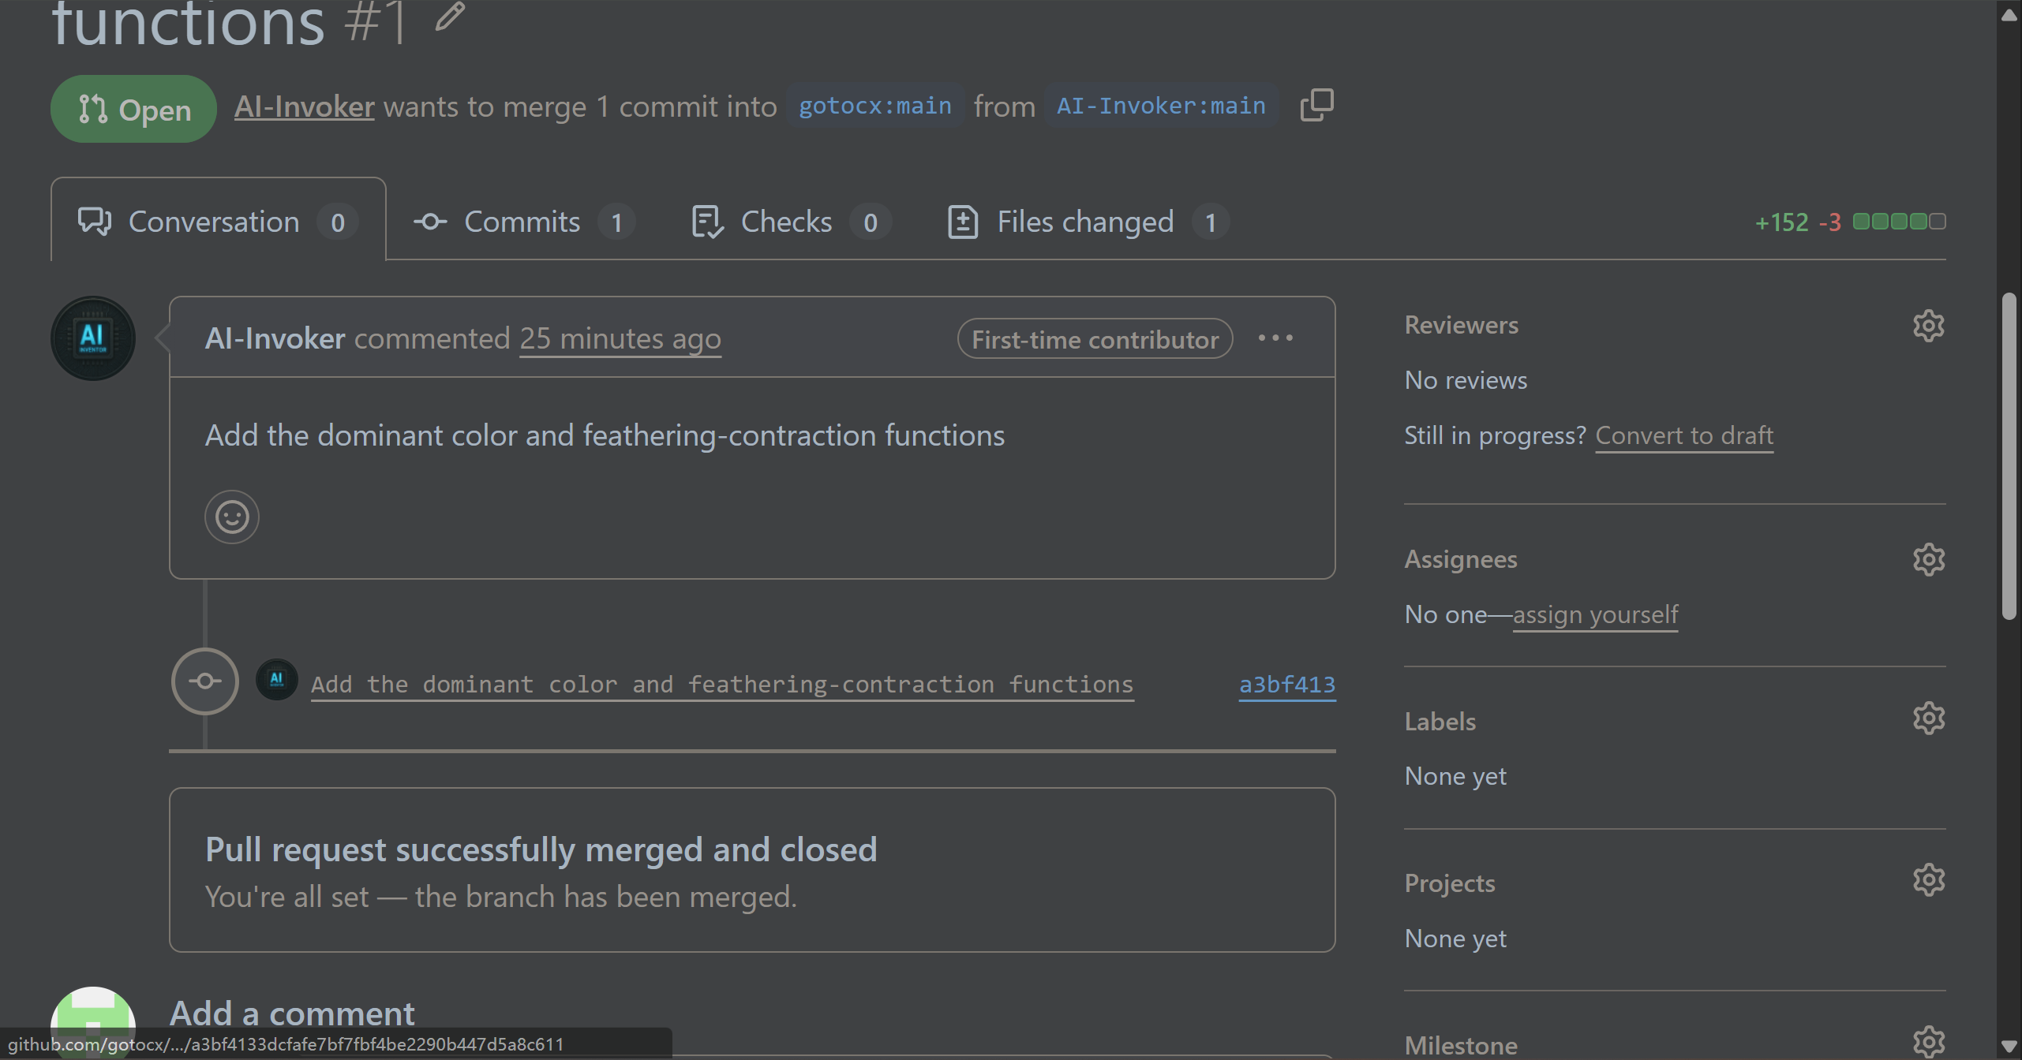Open the comment options three-dot menu
This screenshot has height=1060, width=2022.
pos(1275,338)
